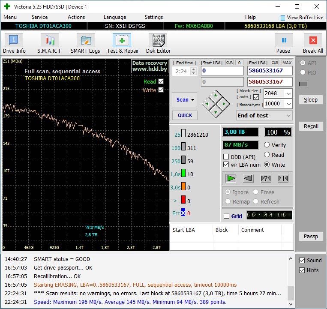This screenshot has height=309, width=327.
Task: Click the Passp button
Action: tap(311, 236)
